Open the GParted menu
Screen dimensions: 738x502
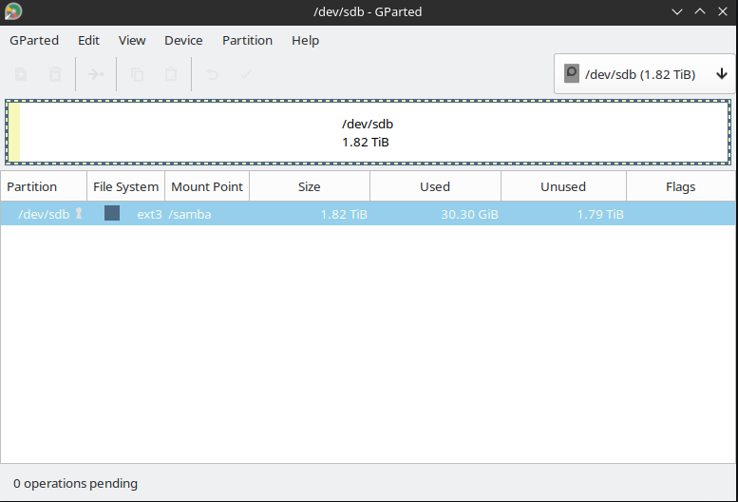[x=34, y=41]
